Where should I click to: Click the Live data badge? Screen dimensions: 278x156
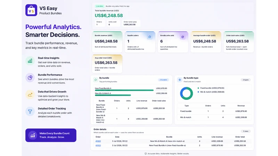pyautogui.click(x=99, y=6)
